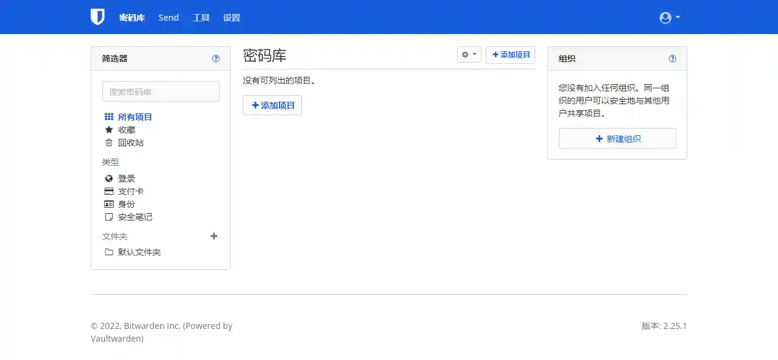Viewport: 778px width, 360px height.
Task: Select 所有项目 filter with grid icon
Action: point(135,117)
